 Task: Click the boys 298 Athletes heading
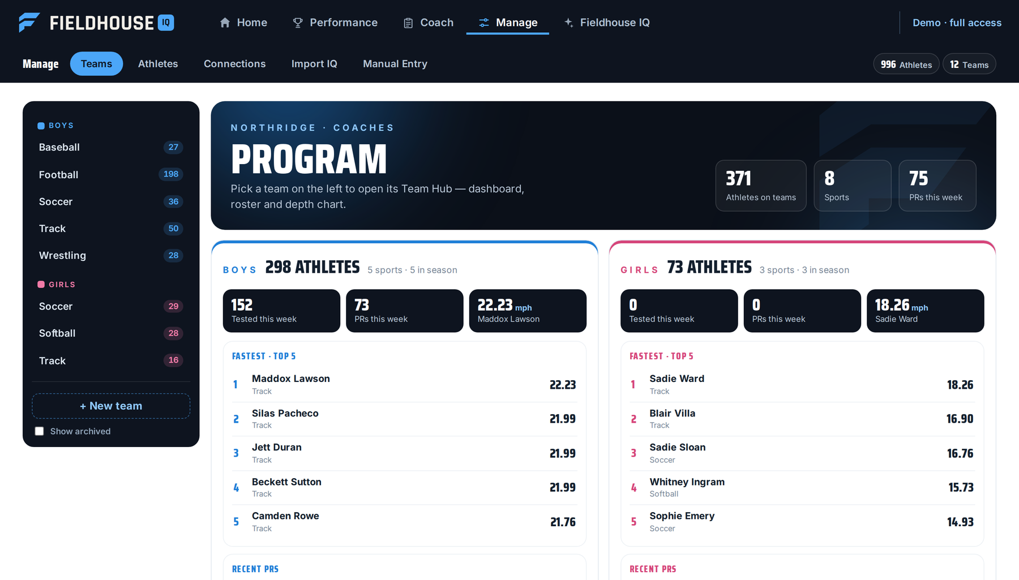[x=312, y=267]
